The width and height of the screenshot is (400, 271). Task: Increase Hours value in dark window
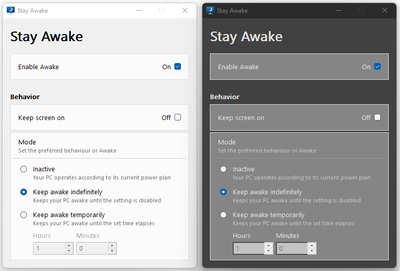(269, 246)
